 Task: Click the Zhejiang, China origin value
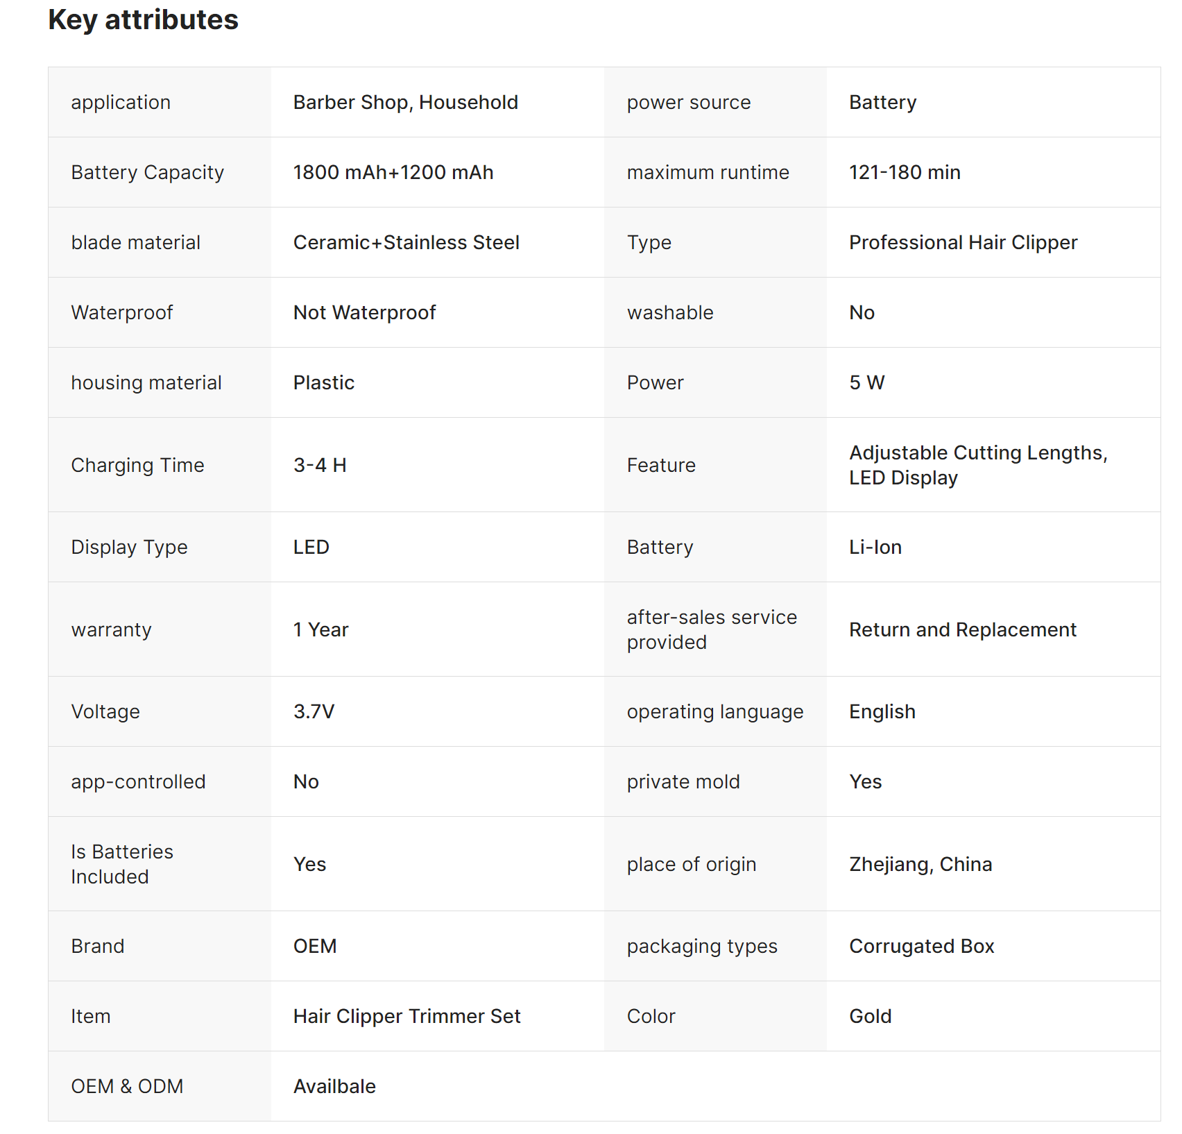[920, 865]
